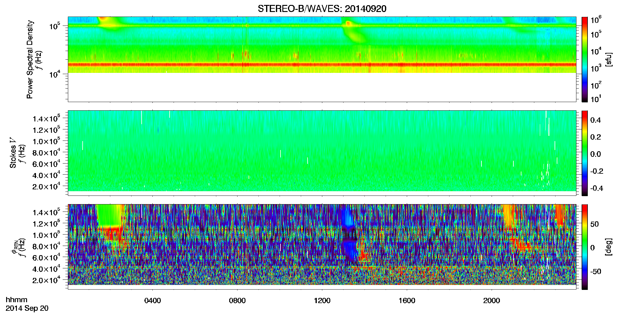Click the Stokes V colorbar

(x=585, y=153)
